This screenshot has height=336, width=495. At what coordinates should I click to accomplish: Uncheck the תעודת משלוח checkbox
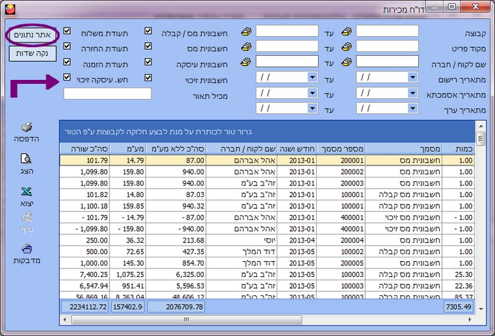click(x=67, y=31)
